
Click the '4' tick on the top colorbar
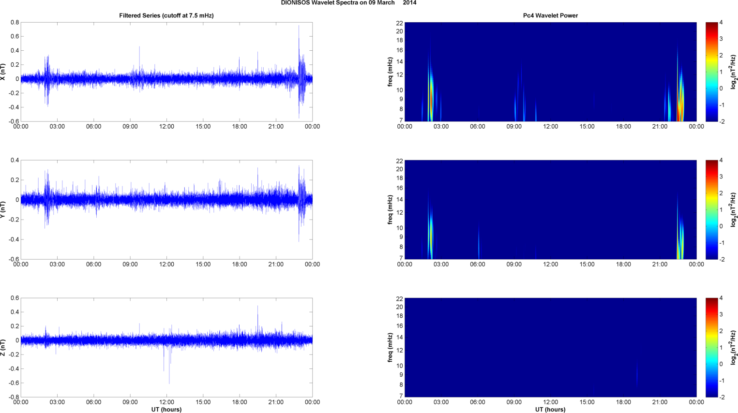click(721, 23)
